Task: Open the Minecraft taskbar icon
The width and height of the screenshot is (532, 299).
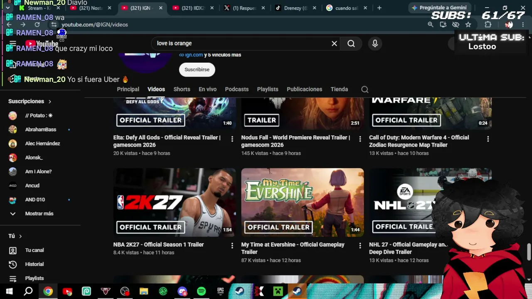Action: [278, 292]
